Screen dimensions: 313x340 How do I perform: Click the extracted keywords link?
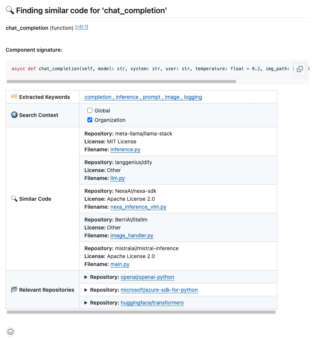pyautogui.click(x=143, y=97)
